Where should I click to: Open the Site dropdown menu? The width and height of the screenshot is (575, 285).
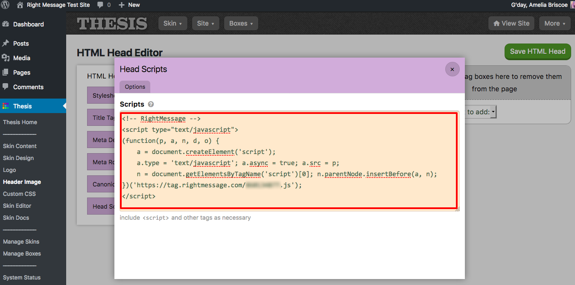pos(206,23)
